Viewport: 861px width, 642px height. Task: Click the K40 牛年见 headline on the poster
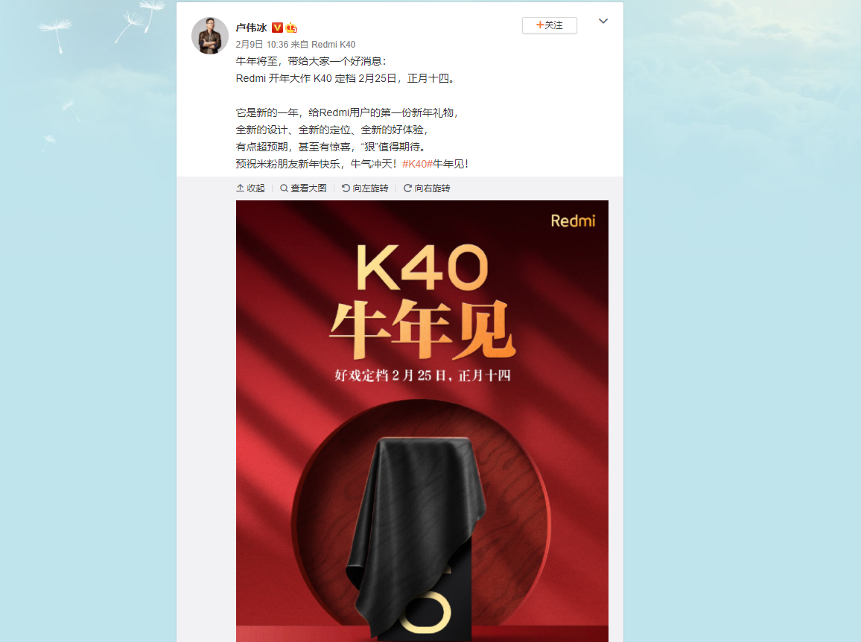coord(422,302)
